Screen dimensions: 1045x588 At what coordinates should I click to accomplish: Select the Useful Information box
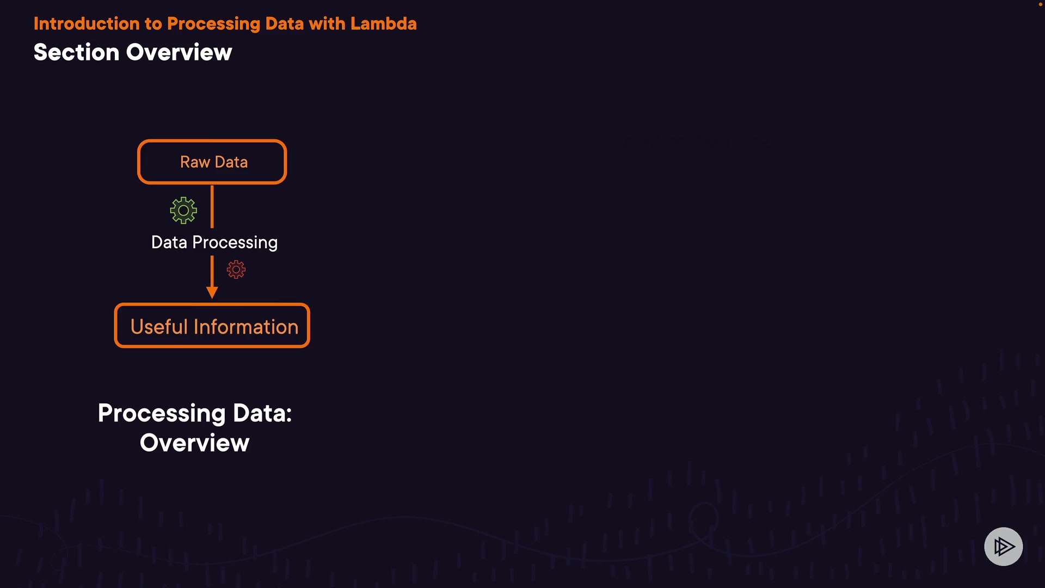(212, 326)
